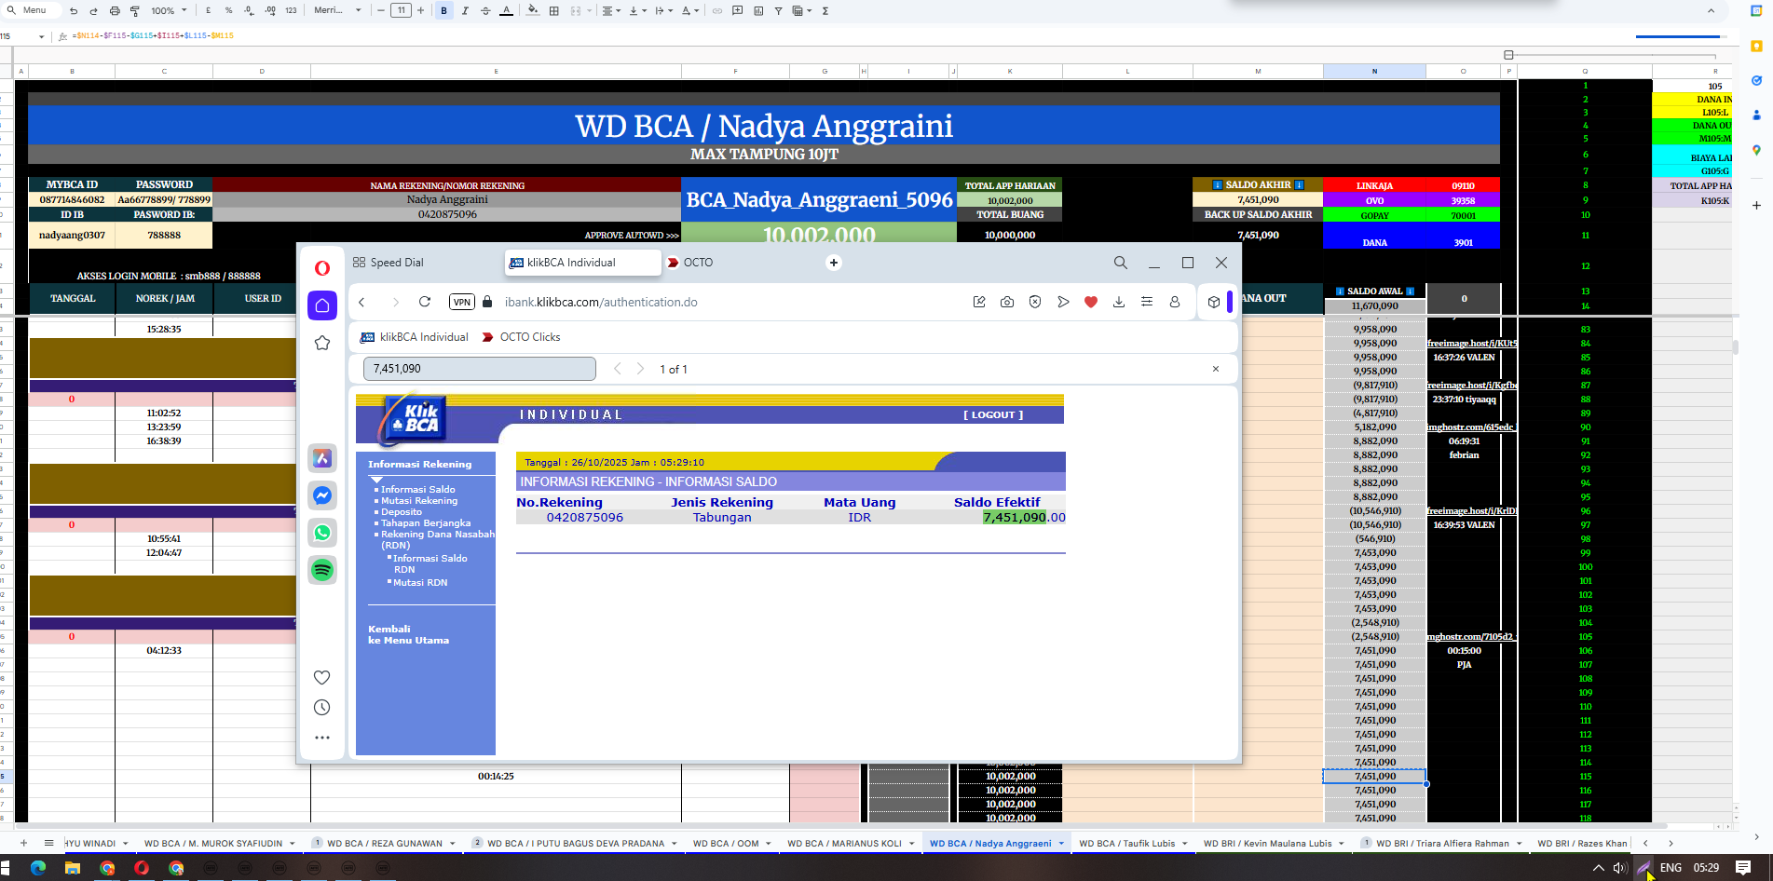The image size is (1773, 881).
Task: Reload the klikBCA page
Action: [425, 302]
